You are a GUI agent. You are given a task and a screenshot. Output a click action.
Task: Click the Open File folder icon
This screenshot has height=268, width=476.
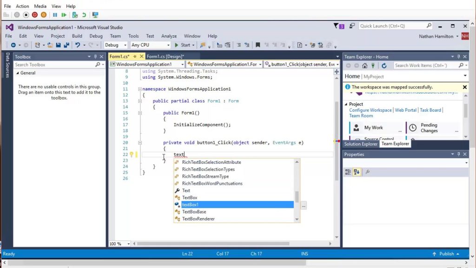pyautogui.click(x=50, y=45)
